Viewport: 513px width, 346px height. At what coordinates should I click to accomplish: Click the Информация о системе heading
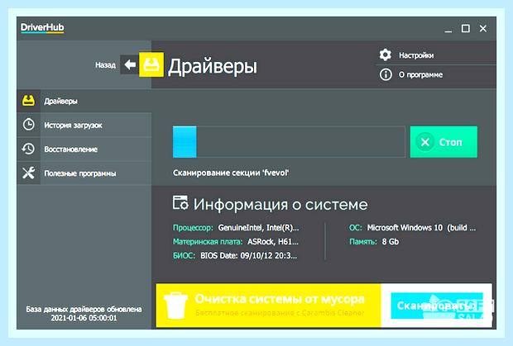point(280,205)
